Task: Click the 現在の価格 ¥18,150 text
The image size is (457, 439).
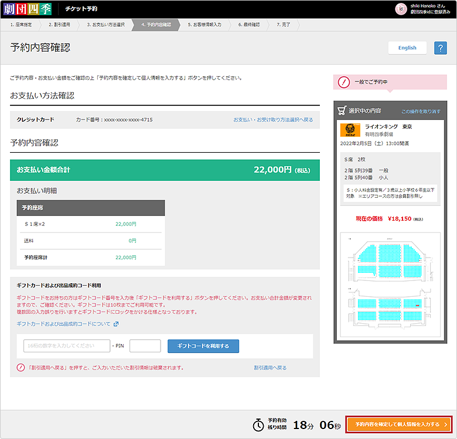Action: pos(390,219)
